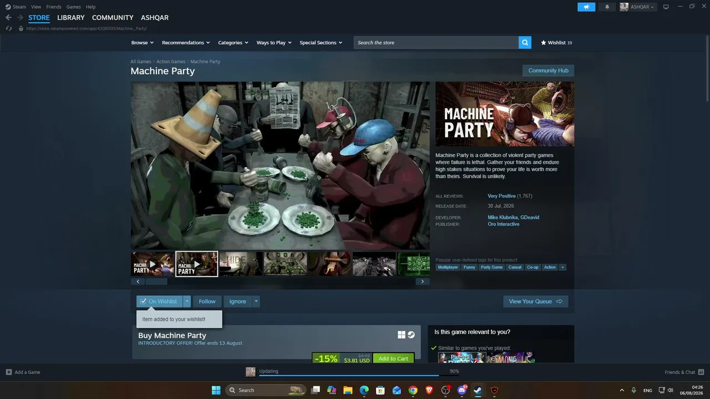The height and width of the screenshot is (399, 710).
Task: Click the Community Hub button
Action: pos(548,70)
